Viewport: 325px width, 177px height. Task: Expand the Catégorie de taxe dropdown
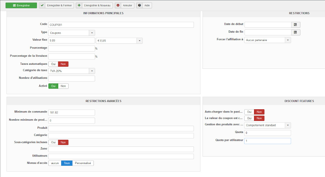click(92, 71)
